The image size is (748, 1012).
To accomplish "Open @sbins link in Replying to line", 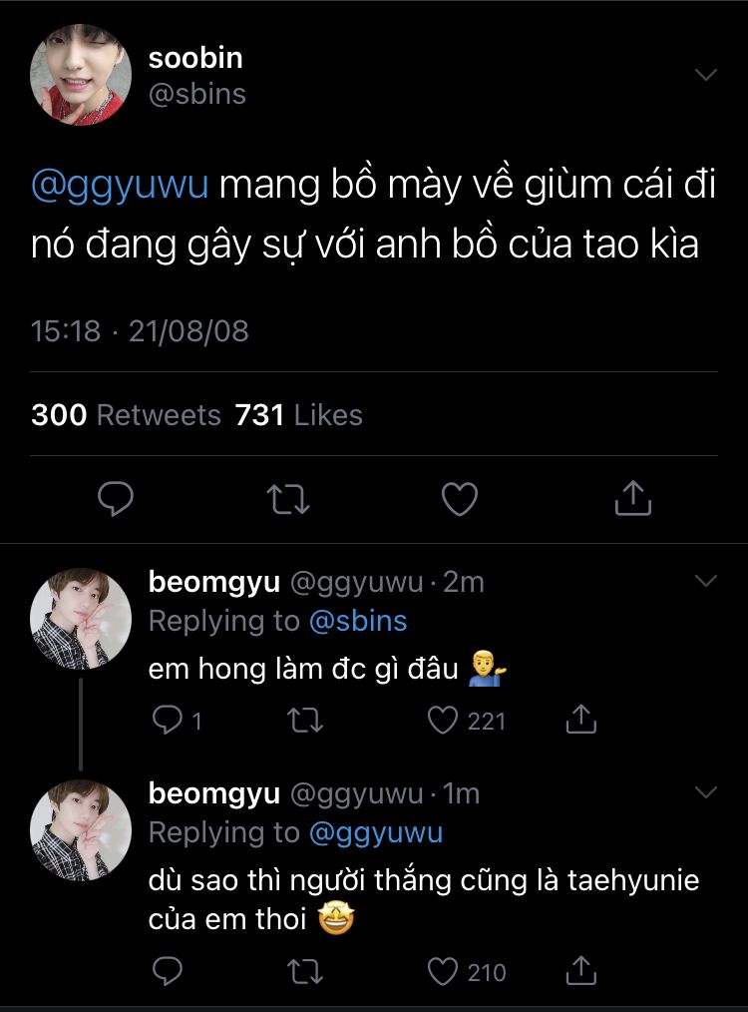I will [358, 621].
